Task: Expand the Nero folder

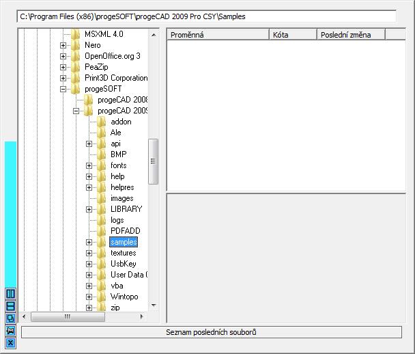Action: click(x=63, y=45)
